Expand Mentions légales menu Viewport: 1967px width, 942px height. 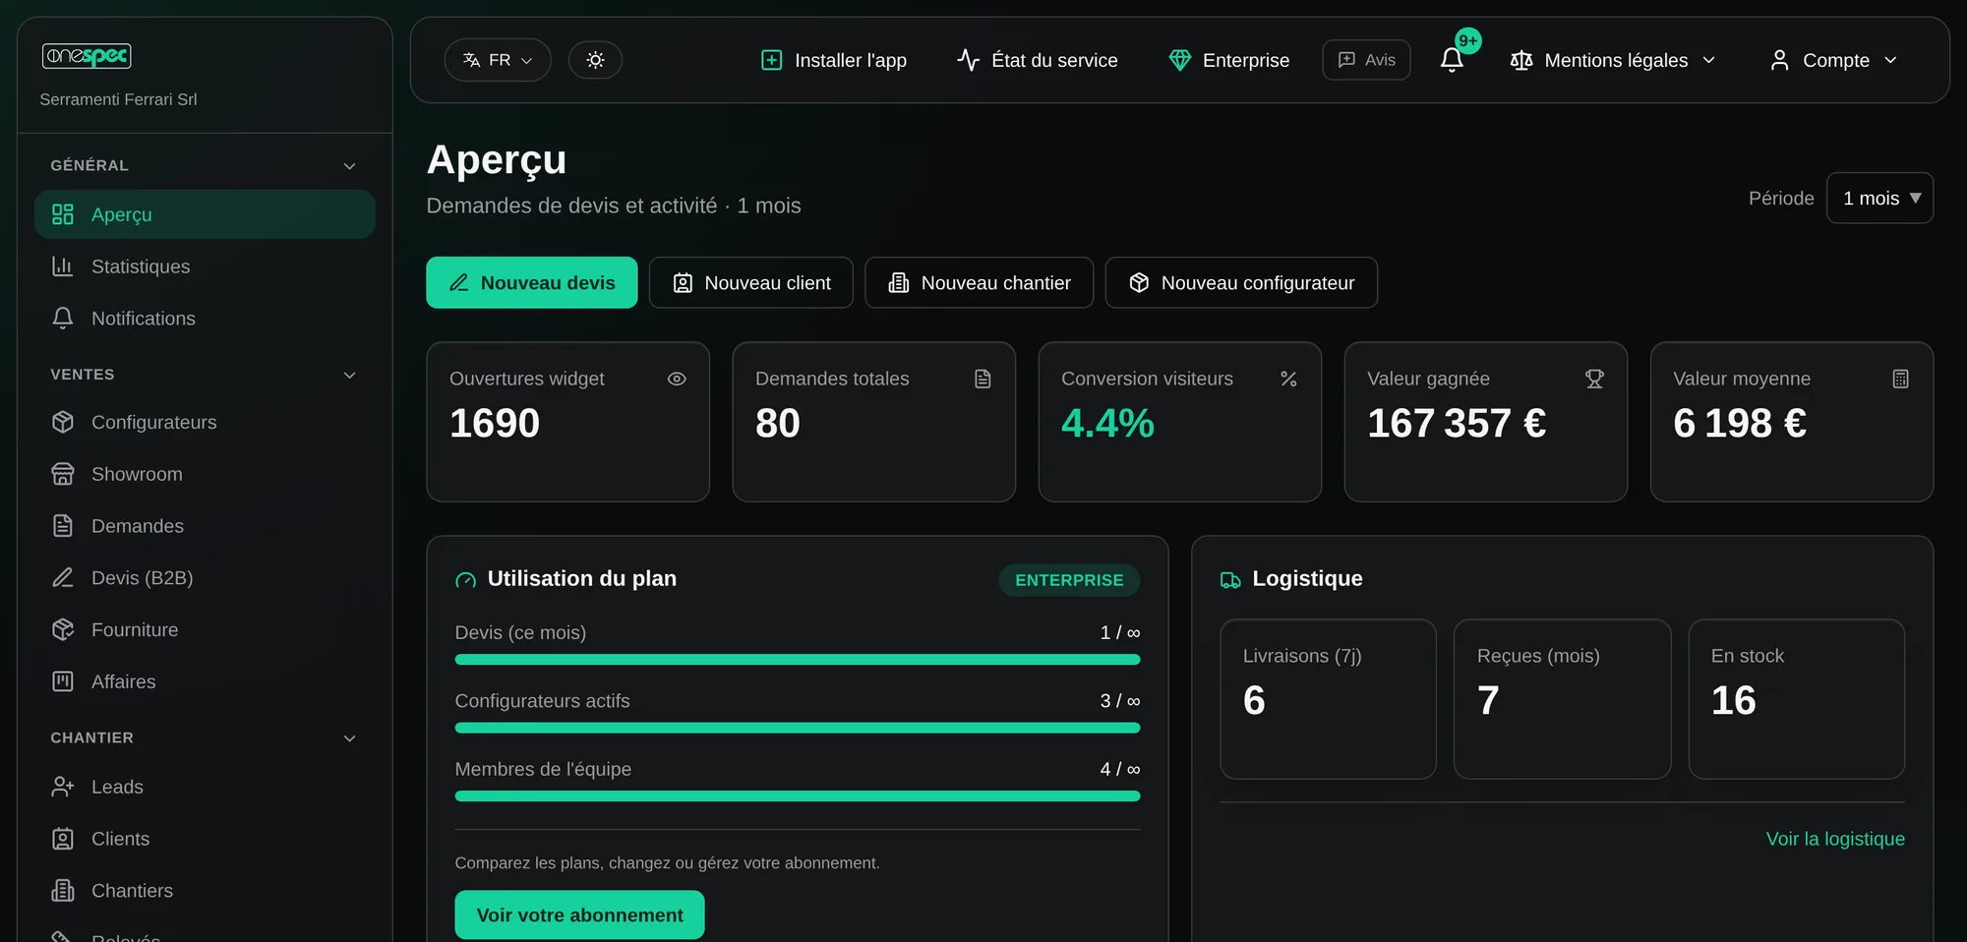tap(1613, 60)
